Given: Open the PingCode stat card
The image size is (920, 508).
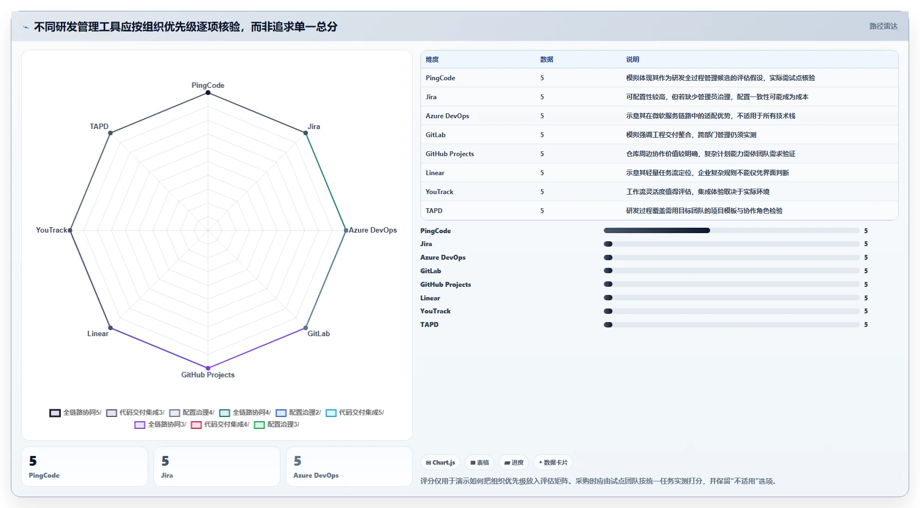Looking at the screenshot, I should click(85, 467).
